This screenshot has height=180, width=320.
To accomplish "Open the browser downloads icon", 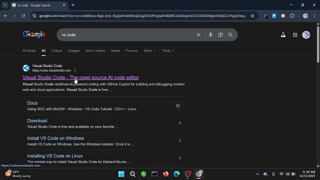I will 274,15.
